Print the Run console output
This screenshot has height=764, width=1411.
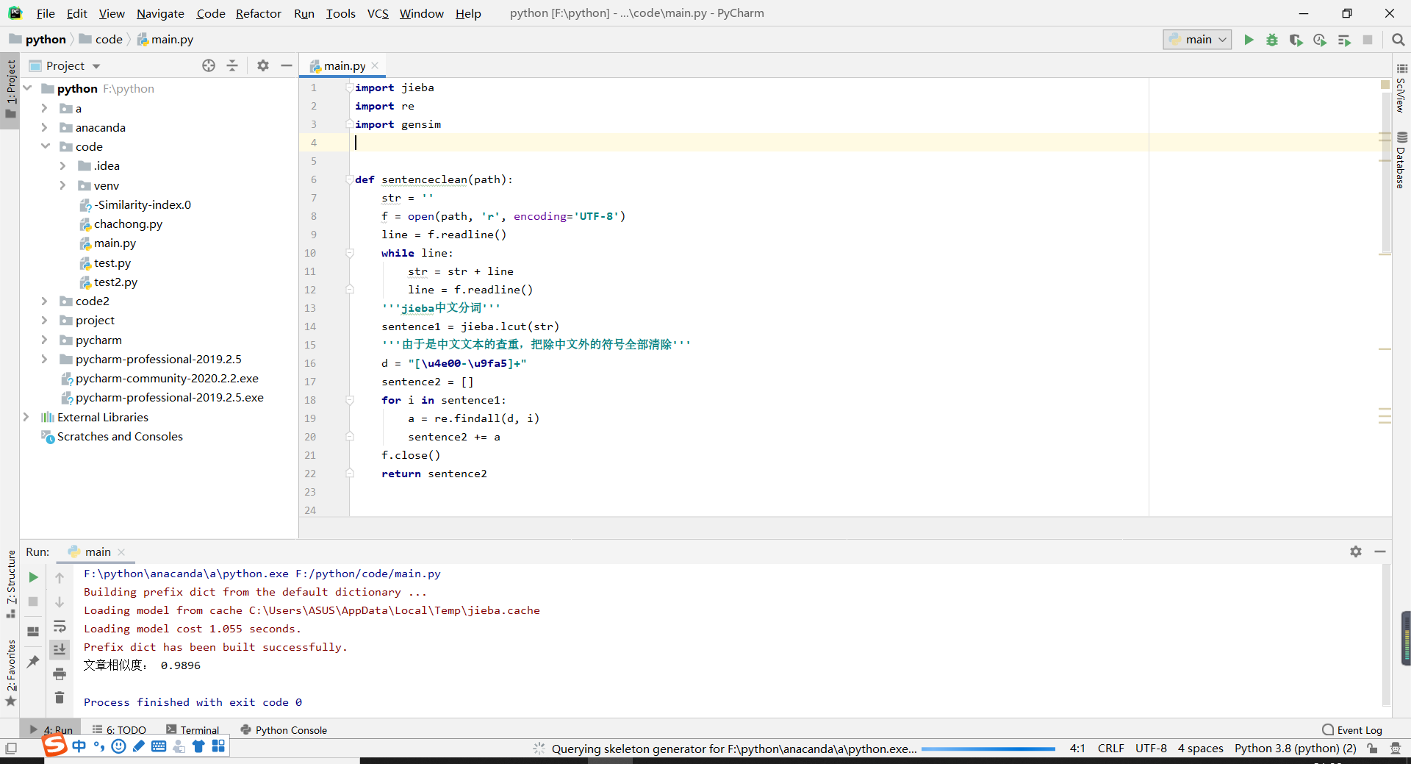click(60, 674)
